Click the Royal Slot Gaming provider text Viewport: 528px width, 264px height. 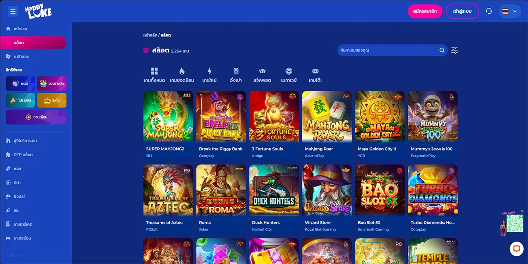[x=320, y=229]
